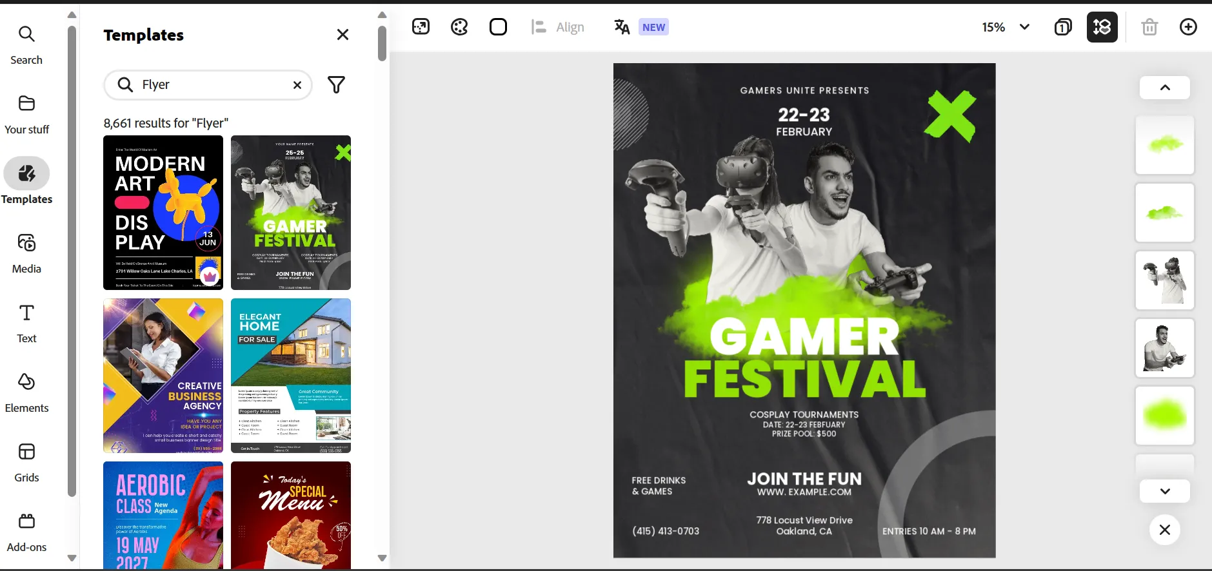
Task: Click the GAMER title text on canvas
Action: [x=804, y=337]
